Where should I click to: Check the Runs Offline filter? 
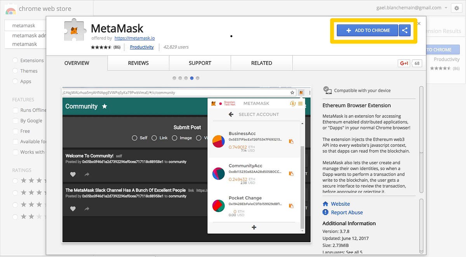tap(16, 110)
